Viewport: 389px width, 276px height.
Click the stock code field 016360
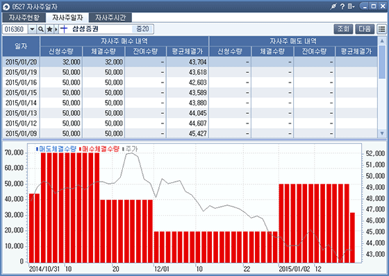pyautogui.click(x=15, y=29)
